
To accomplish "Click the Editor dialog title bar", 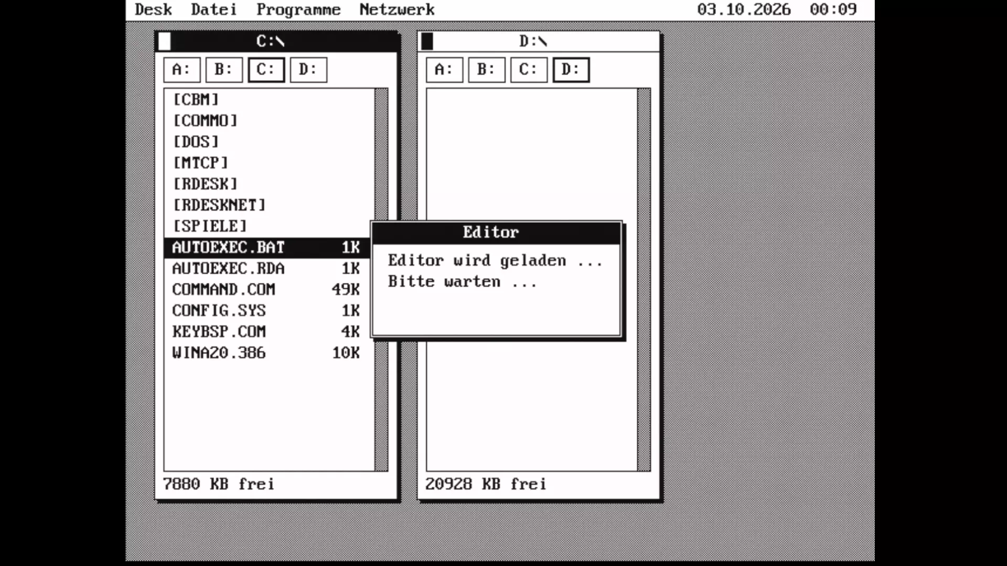I will [x=496, y=233].
